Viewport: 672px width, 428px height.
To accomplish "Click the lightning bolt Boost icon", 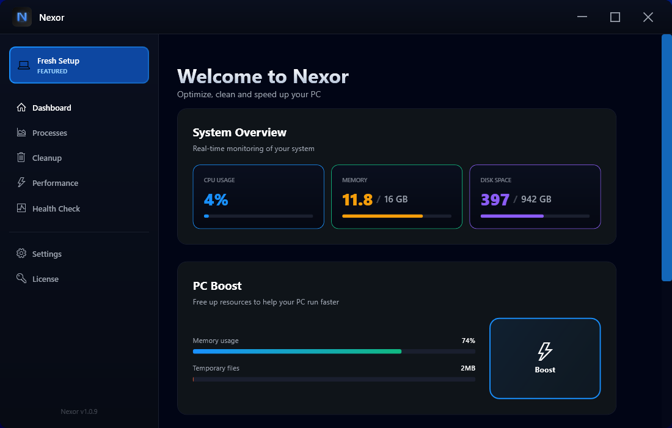I will coord(544,351).
